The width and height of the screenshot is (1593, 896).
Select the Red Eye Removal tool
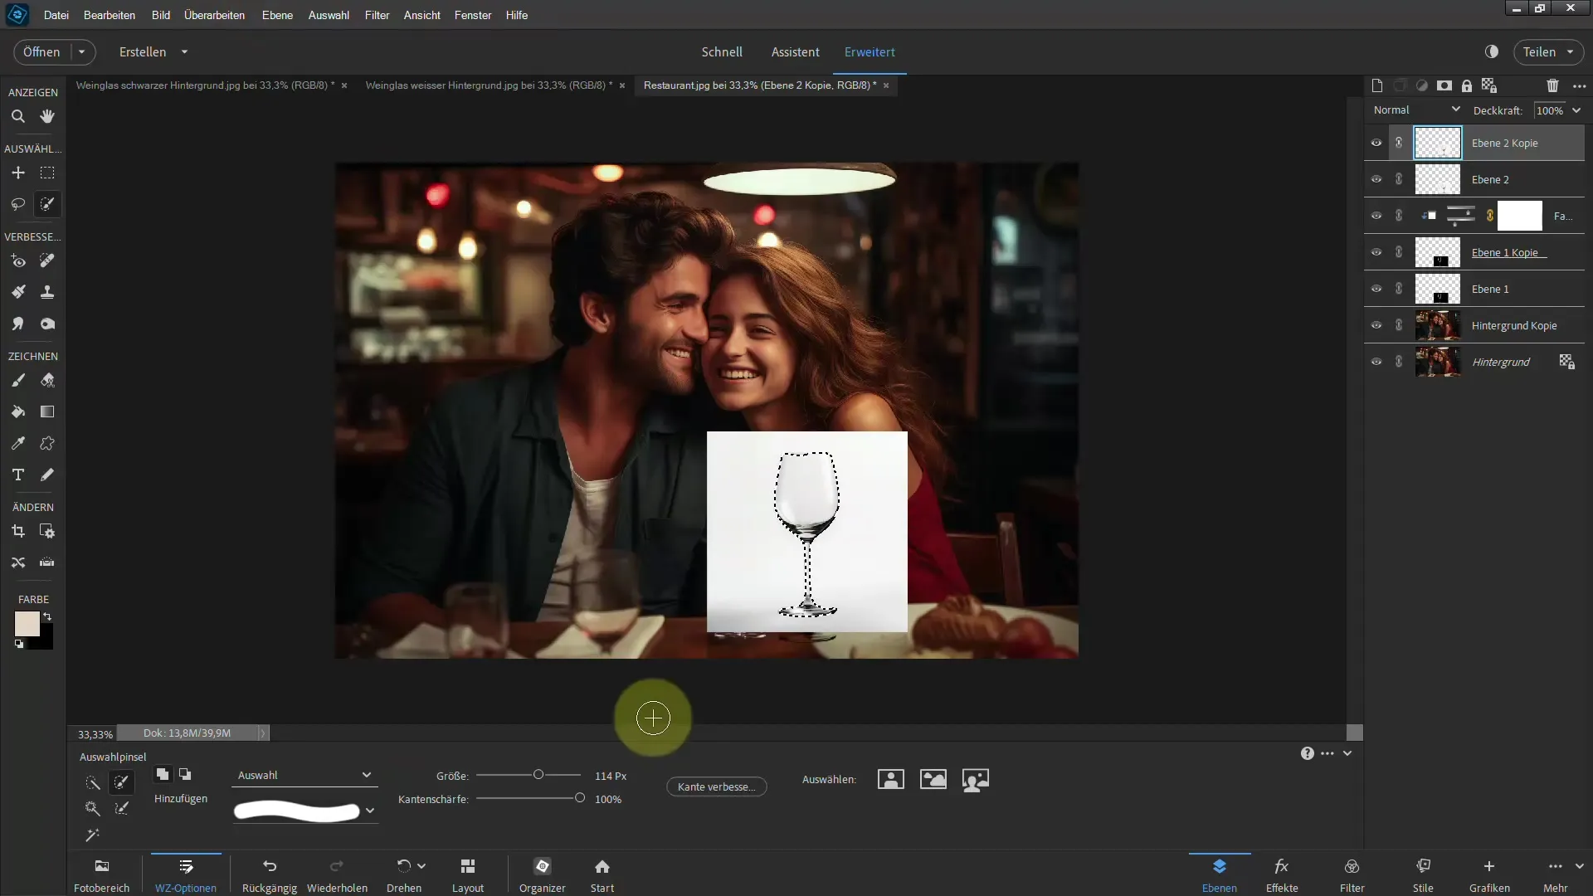[17, 261]
